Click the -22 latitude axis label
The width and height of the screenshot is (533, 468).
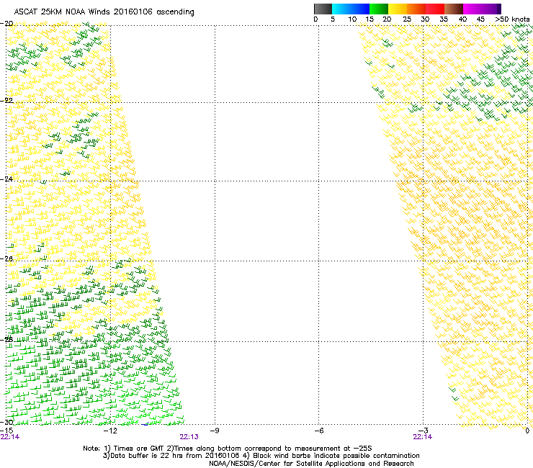[x=6, y=101]
